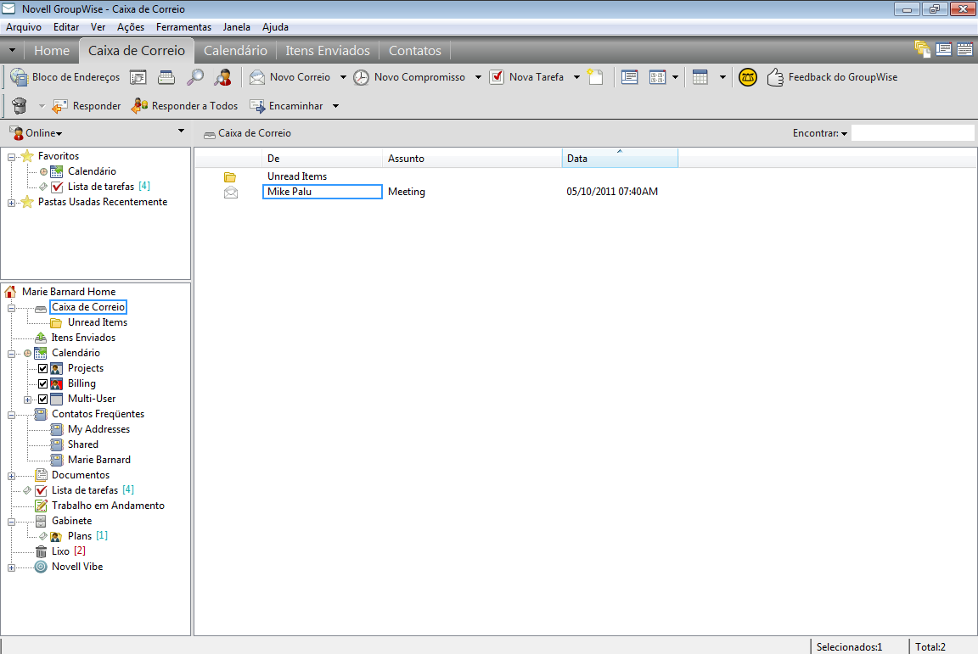The height and width of the screenshot is (654, 978).
Task: Click Responder a Todos button
Action: click(x=184, y=106)
